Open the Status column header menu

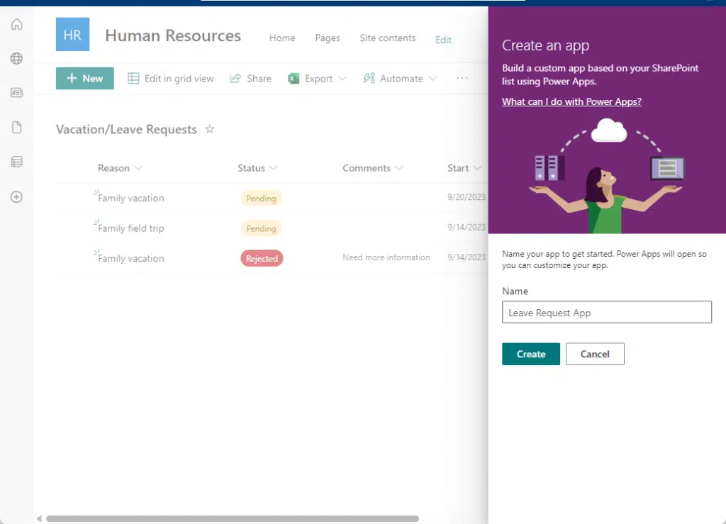pos(257,168)
